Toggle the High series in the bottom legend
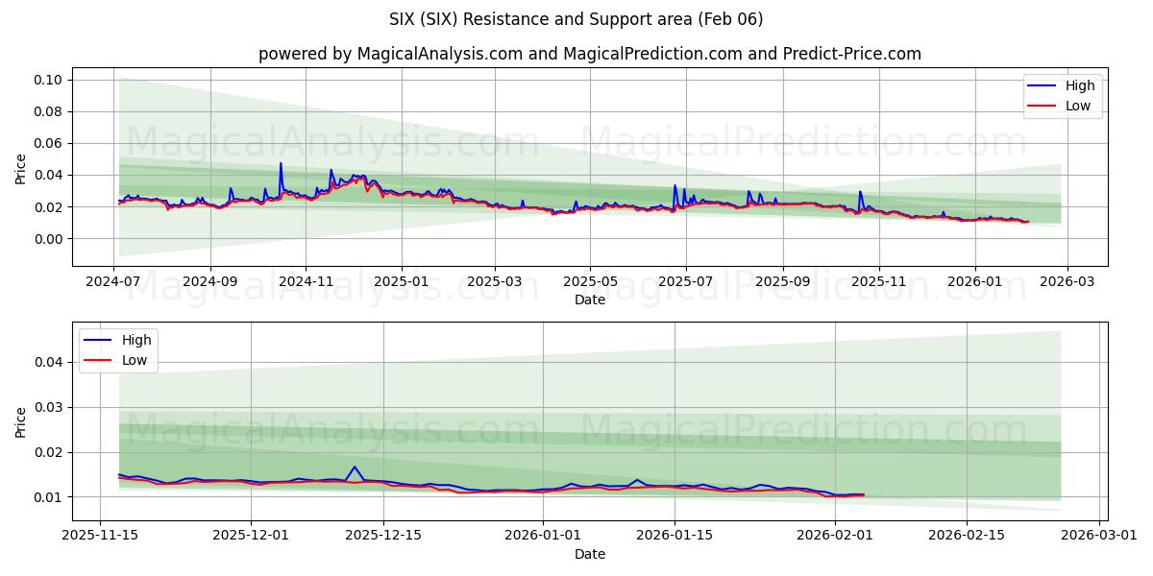This screenshot has height=576, width=1153. point(137,339)
